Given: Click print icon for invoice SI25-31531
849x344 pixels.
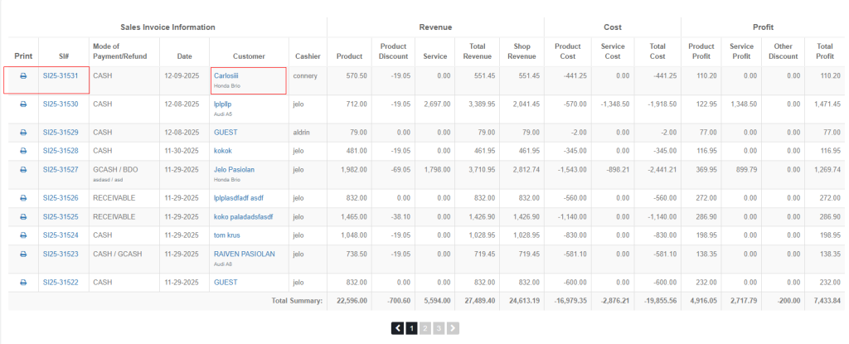Looking at the screenshot, I should point(23,75).
